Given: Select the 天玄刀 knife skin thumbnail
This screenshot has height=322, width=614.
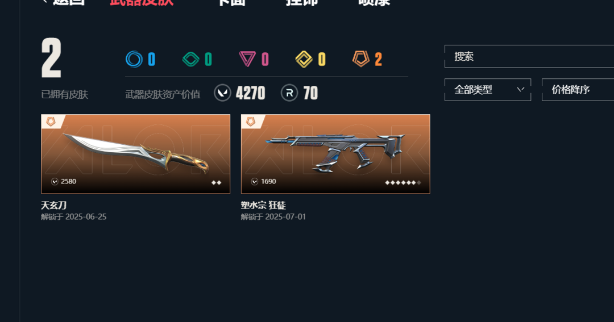Looking at the screenshot, I should tap(135, 154).
